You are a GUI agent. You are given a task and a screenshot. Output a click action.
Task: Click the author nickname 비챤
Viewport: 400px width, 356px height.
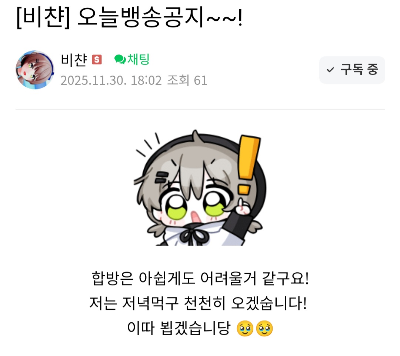click(74, 60)
